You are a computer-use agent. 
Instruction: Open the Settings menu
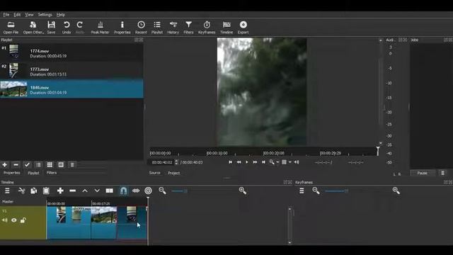point(45,14)
